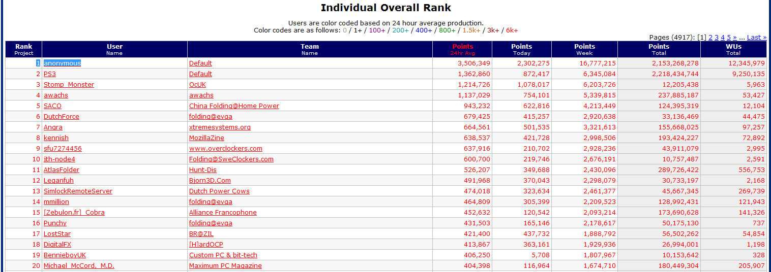Open the Maximum PC Magazine team link

coord(225,266)
